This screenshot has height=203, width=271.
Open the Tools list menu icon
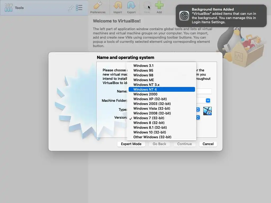(x=79, y=8)
